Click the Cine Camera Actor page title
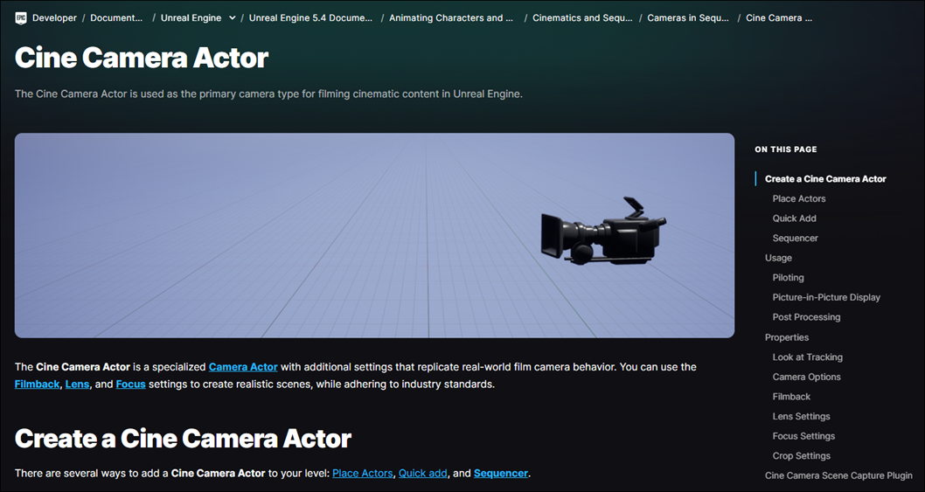Viewport: 925px width, 492px height. [142, 58]
